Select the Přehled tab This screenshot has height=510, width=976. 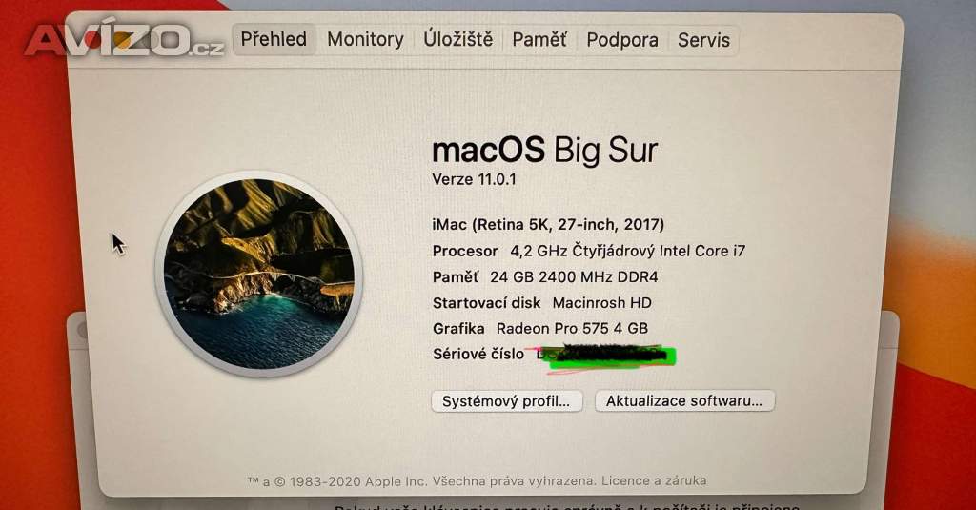(274, 39)
